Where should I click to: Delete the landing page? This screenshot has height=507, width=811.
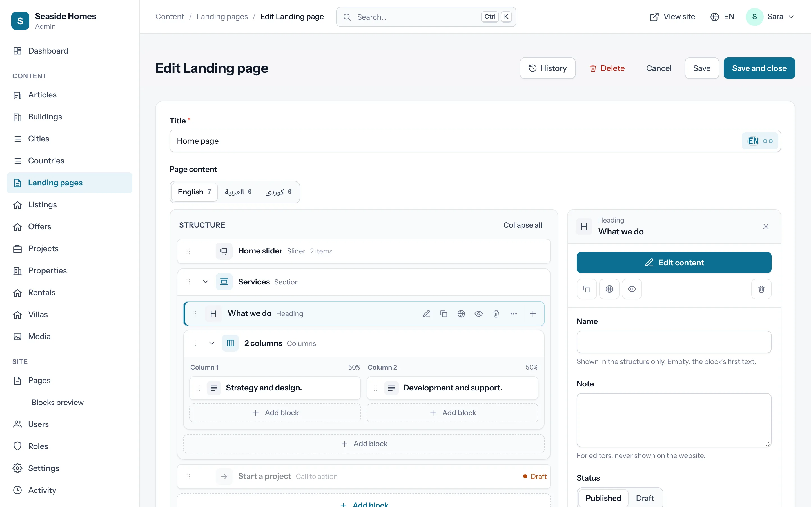pyautogui.click(x=607, y=68)
